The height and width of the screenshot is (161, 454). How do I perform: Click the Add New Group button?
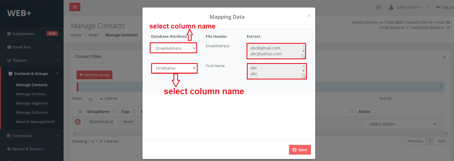(x=94, y=75)
